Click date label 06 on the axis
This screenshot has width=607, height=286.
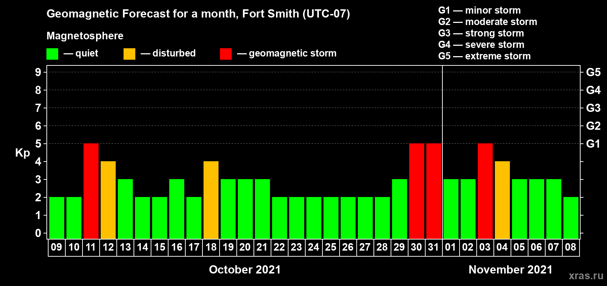point(536,247)
